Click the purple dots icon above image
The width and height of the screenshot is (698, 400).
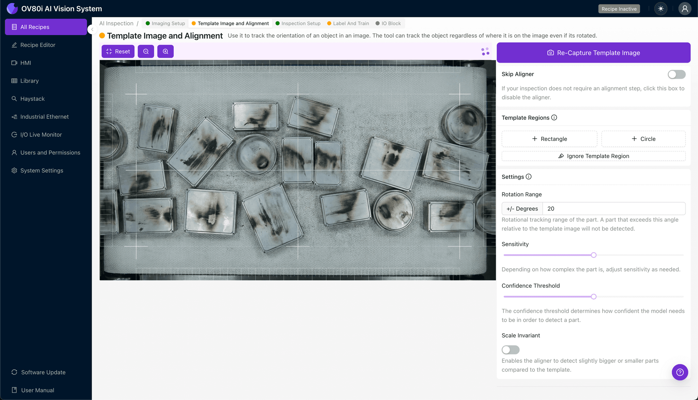[x=485, y=51]
